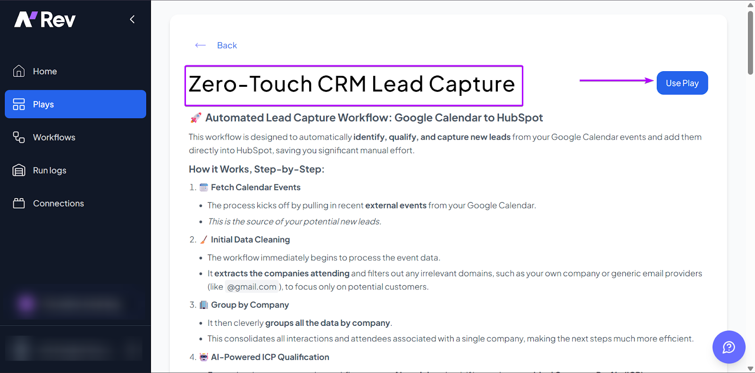The image size is (755, 373).
Task: Open the help chat bubble
Action: (729, 347)
